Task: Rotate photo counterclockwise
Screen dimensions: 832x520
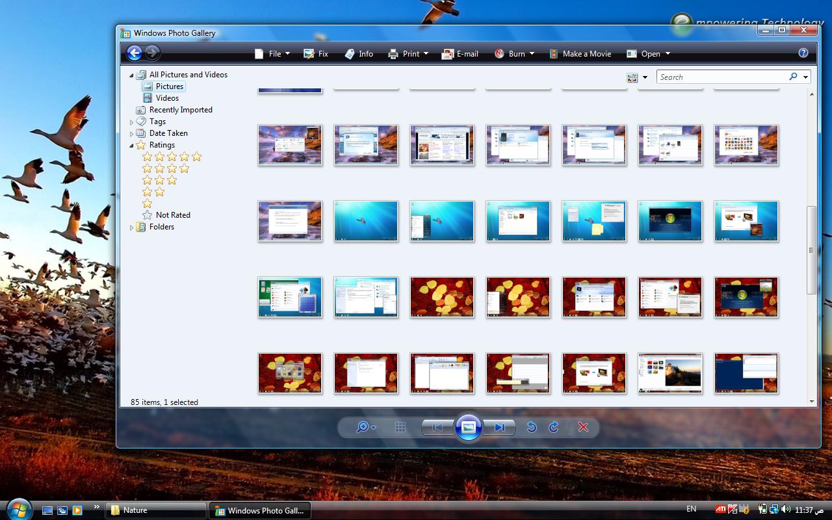Action: click(531, 427)
